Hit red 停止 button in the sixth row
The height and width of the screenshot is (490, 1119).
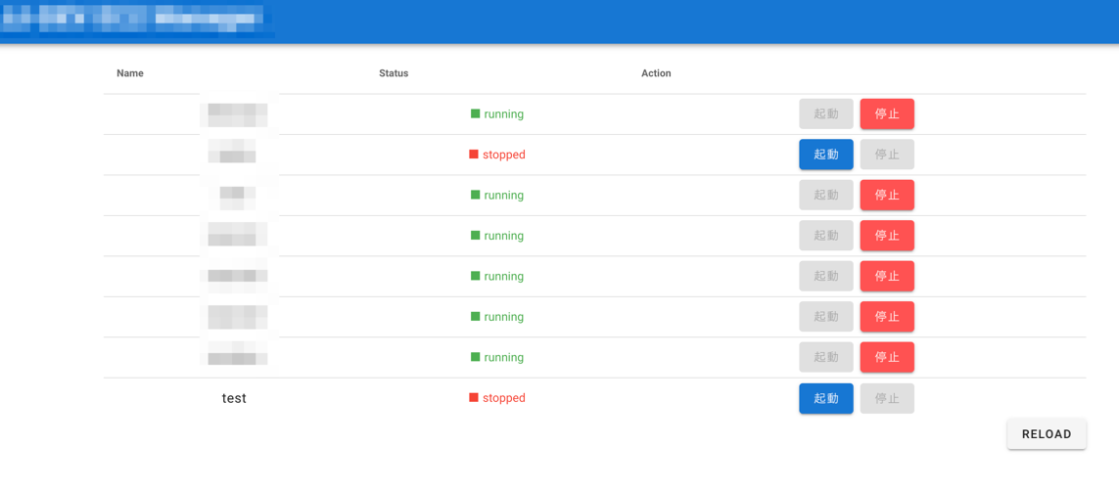pos(886,317)
